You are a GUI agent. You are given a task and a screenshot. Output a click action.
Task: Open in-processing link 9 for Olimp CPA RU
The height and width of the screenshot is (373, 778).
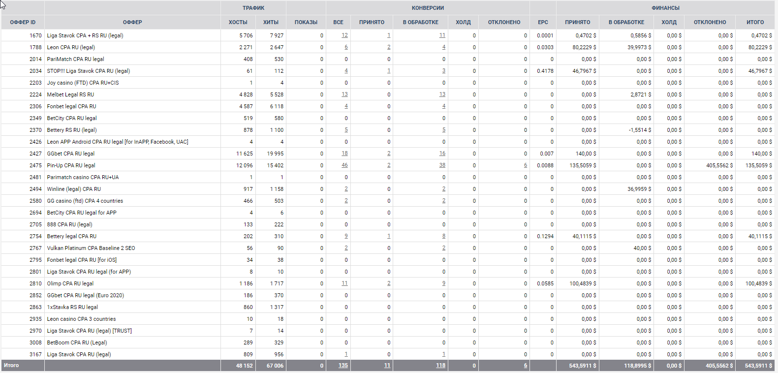444,283
